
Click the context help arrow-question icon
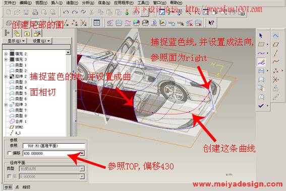coord(211,23)
